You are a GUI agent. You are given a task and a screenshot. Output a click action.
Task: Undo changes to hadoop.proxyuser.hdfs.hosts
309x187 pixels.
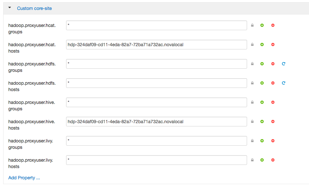point(284,83)
